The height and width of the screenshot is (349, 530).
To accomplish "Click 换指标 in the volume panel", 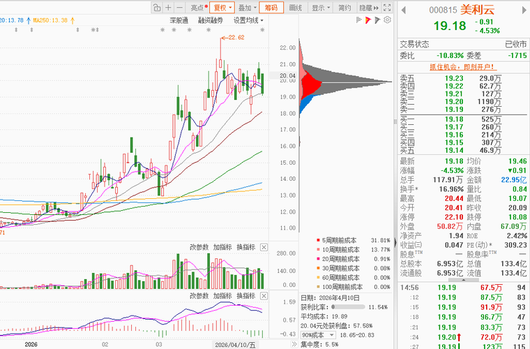I will [x=246, y=247].
